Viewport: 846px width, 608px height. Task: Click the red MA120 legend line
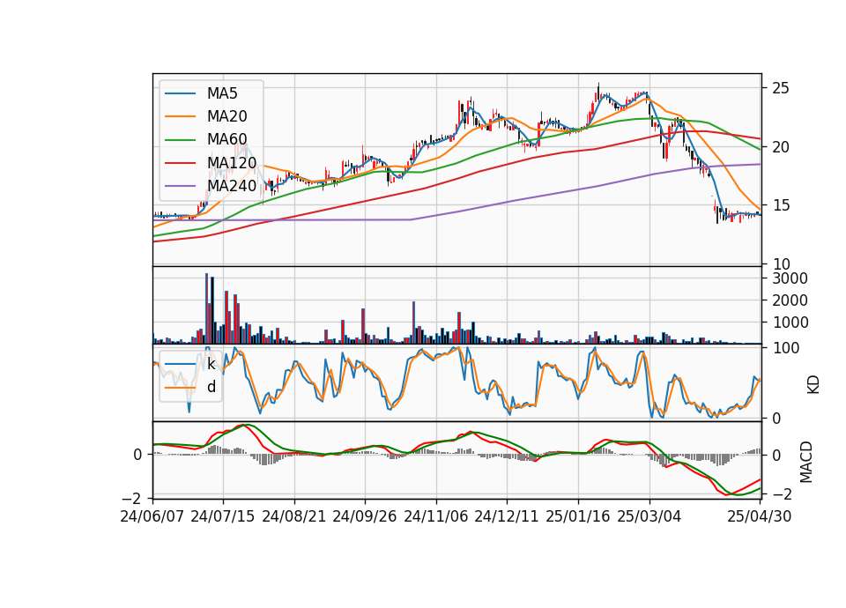tap(180, 163)
